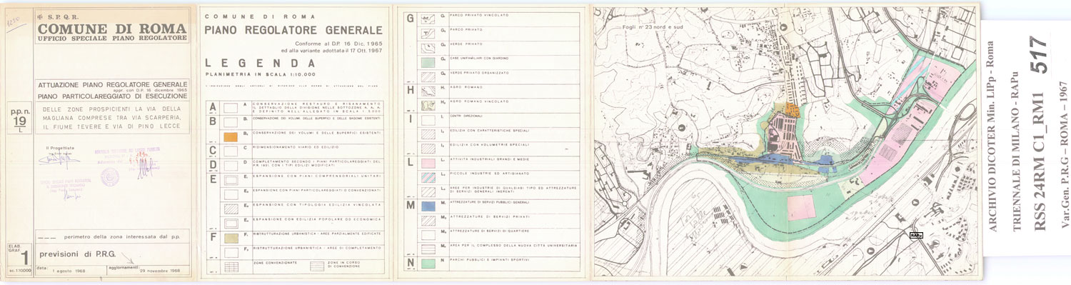Click the green N parchi pubblici swatch

tap(428, 263)
